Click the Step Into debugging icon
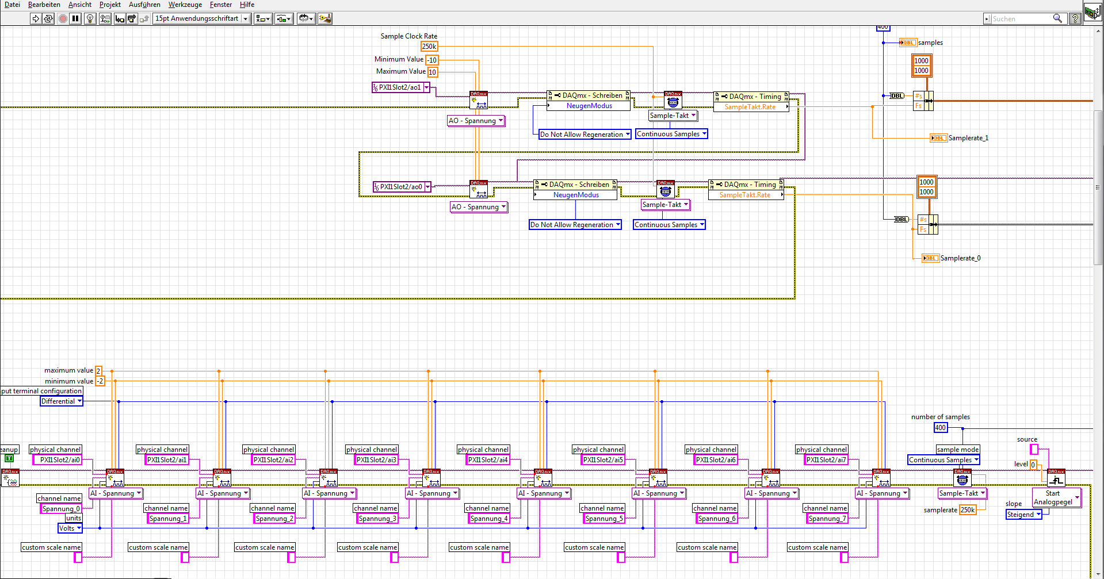The width and height of the screenshot is (1104, 579). click(120, 18)
